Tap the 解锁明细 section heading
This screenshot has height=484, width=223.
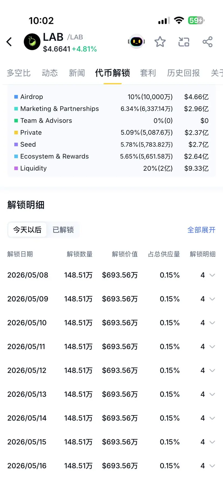[26, 205]
